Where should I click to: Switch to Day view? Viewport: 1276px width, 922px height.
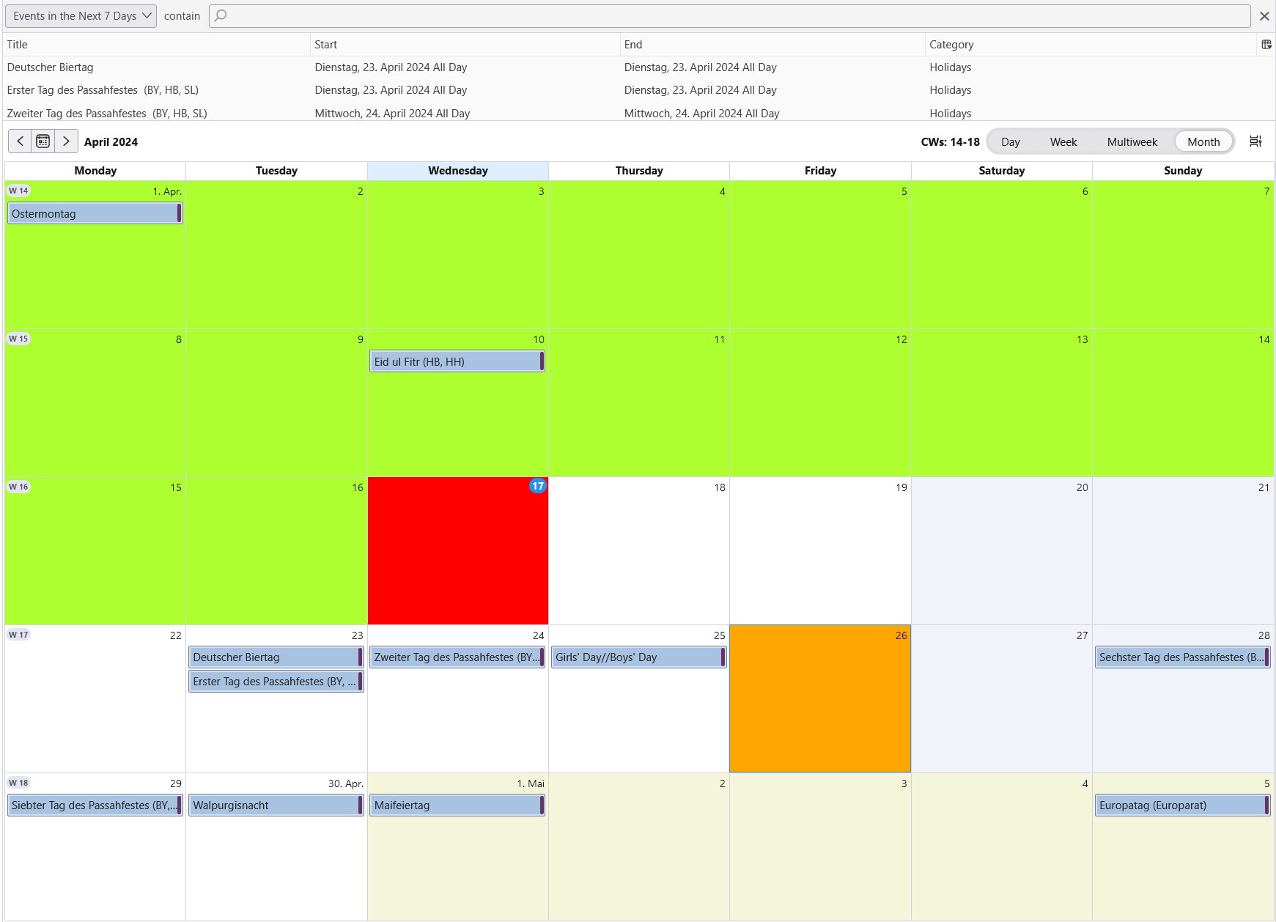(1010, 142)
